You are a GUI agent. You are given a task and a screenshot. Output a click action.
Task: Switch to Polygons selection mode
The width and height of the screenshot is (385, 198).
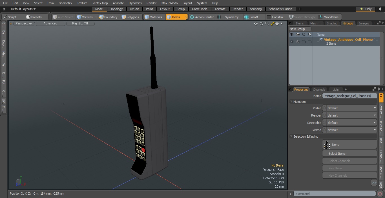coord(130,17)
